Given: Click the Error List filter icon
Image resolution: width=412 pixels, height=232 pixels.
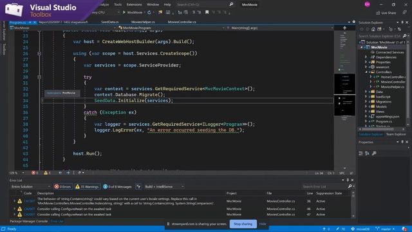Looking at the screenshot, I should coord(138,187).
